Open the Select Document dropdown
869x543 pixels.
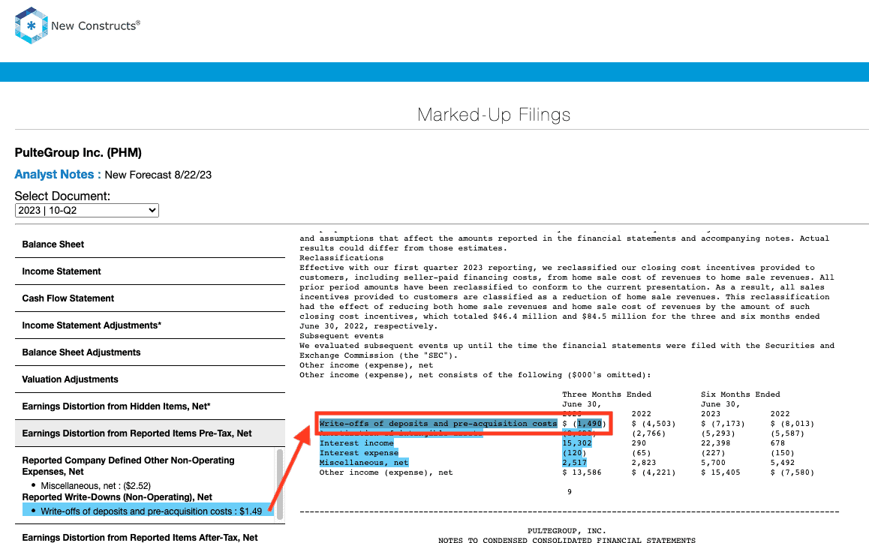click(86, 211)
